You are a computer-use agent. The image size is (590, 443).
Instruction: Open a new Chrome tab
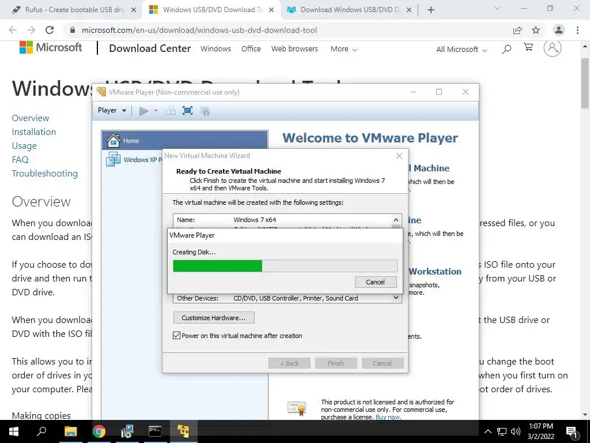click(431, 10)
